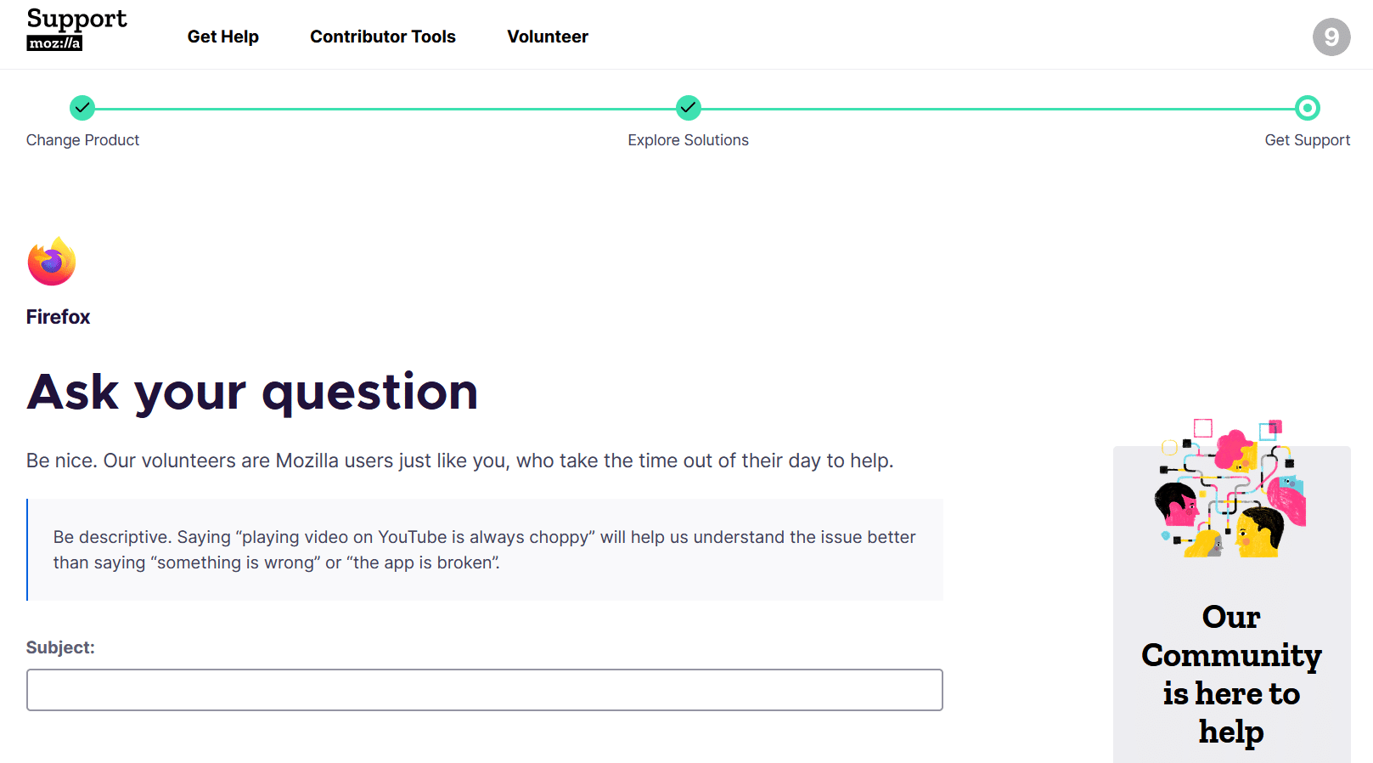Click the progress line between Explore Solutions and Get Support
The width and height of the screenshot is (1373, 763).
click(x=998, y=109)
